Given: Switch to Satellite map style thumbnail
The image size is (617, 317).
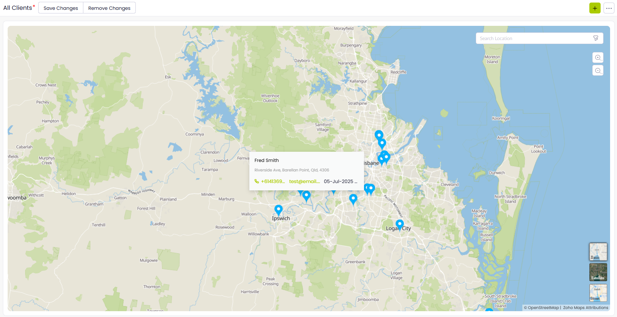Looking at the screenshot, I should coord(598,272).
